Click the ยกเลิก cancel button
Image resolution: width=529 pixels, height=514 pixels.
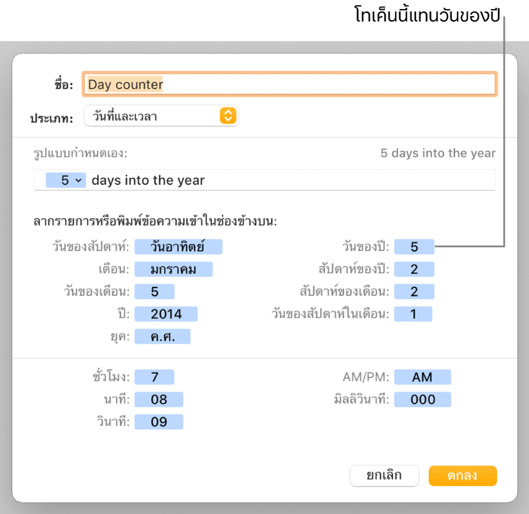pyautogui.click(x=384, y=476)
